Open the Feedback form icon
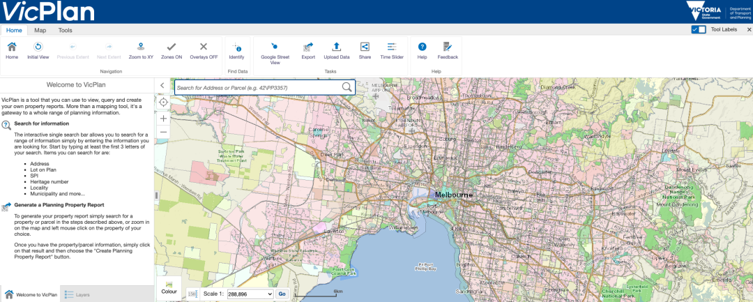Viewport: 753px width, 302px height. (448, 50)
